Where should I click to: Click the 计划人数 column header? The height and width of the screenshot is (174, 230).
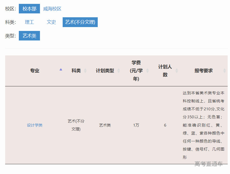click(165, 70)
